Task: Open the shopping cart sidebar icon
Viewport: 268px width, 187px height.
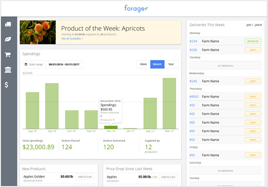Action: [7, 55]
